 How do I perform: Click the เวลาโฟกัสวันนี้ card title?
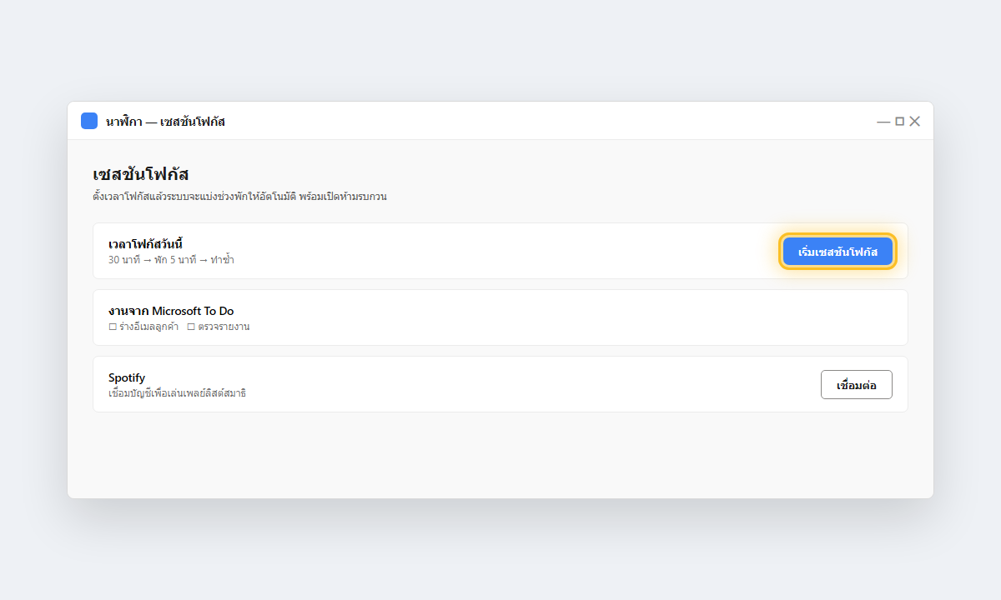pyautogui.click(x=145, y=243)
